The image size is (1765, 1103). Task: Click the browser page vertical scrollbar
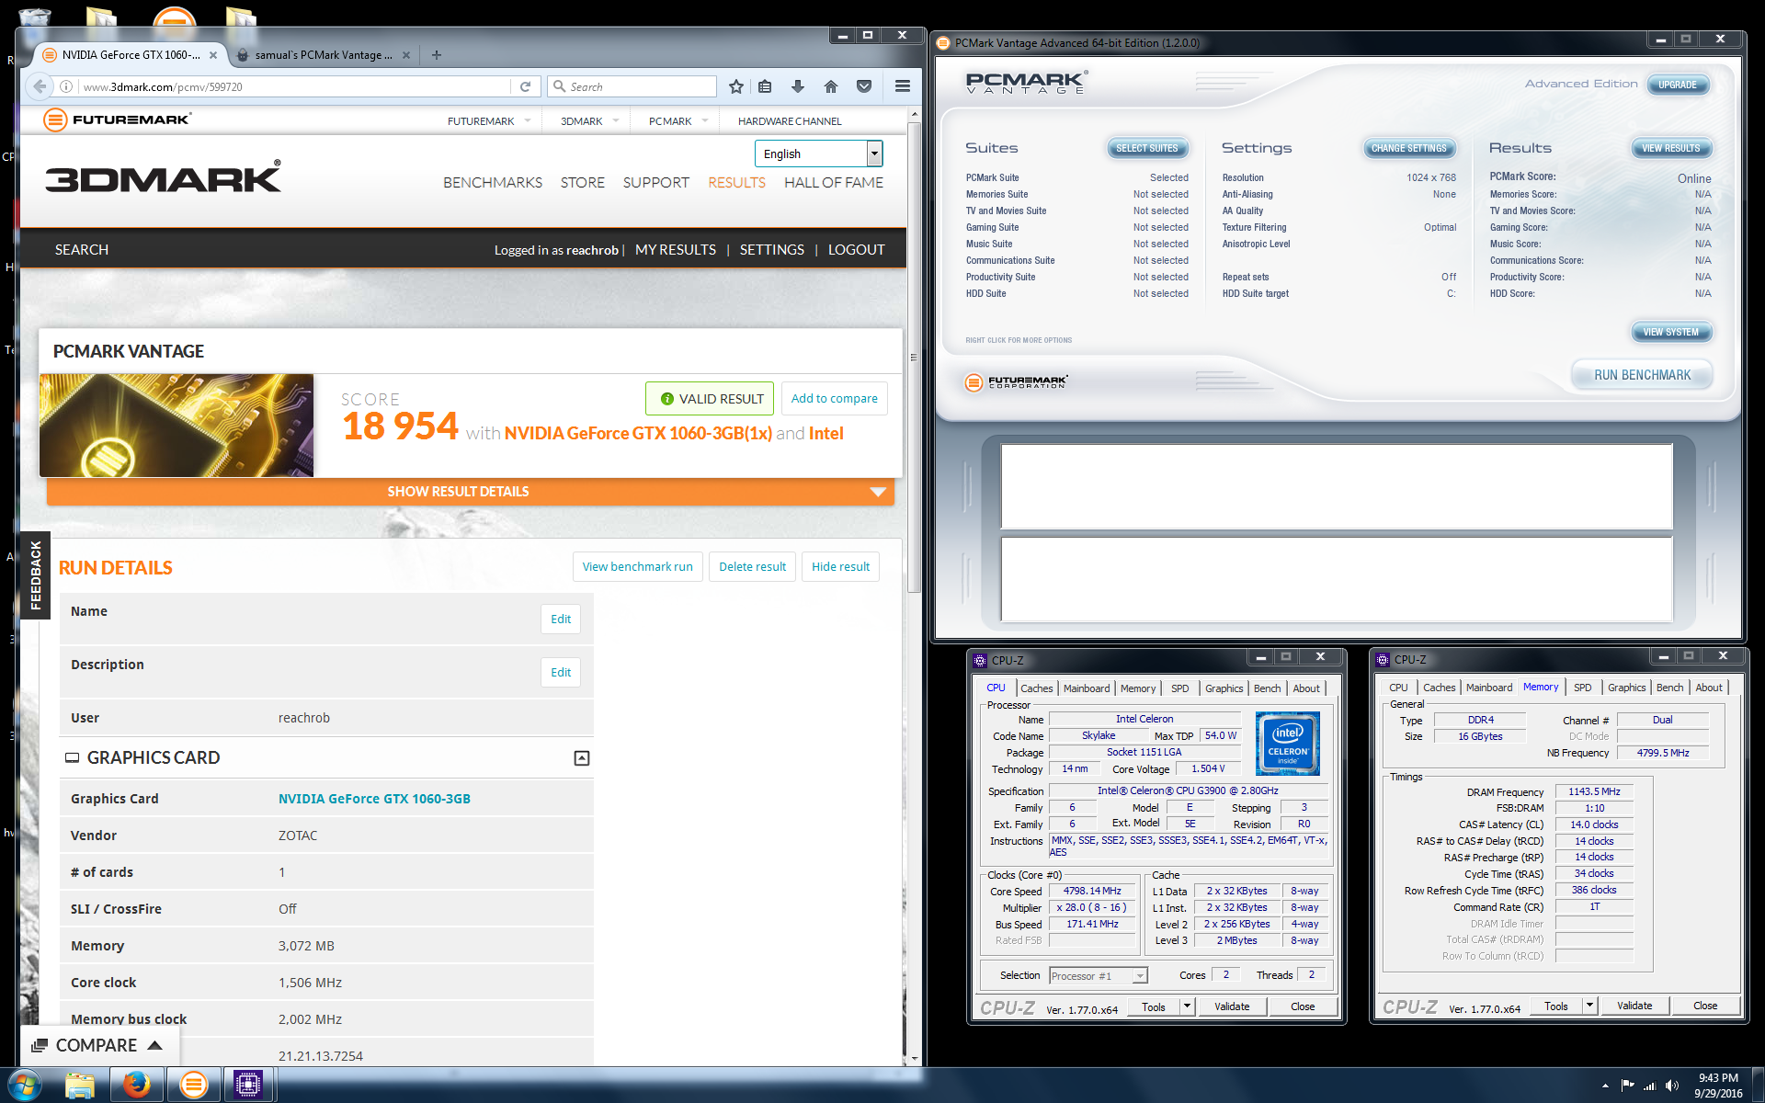(913, 357)
